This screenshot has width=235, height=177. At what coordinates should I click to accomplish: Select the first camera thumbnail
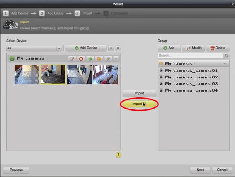click(27, 75)
